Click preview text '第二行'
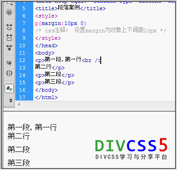 tap(18, 136)
